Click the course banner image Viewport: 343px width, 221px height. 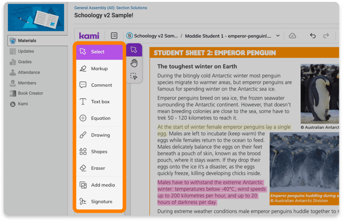click(x=36, y=17)
